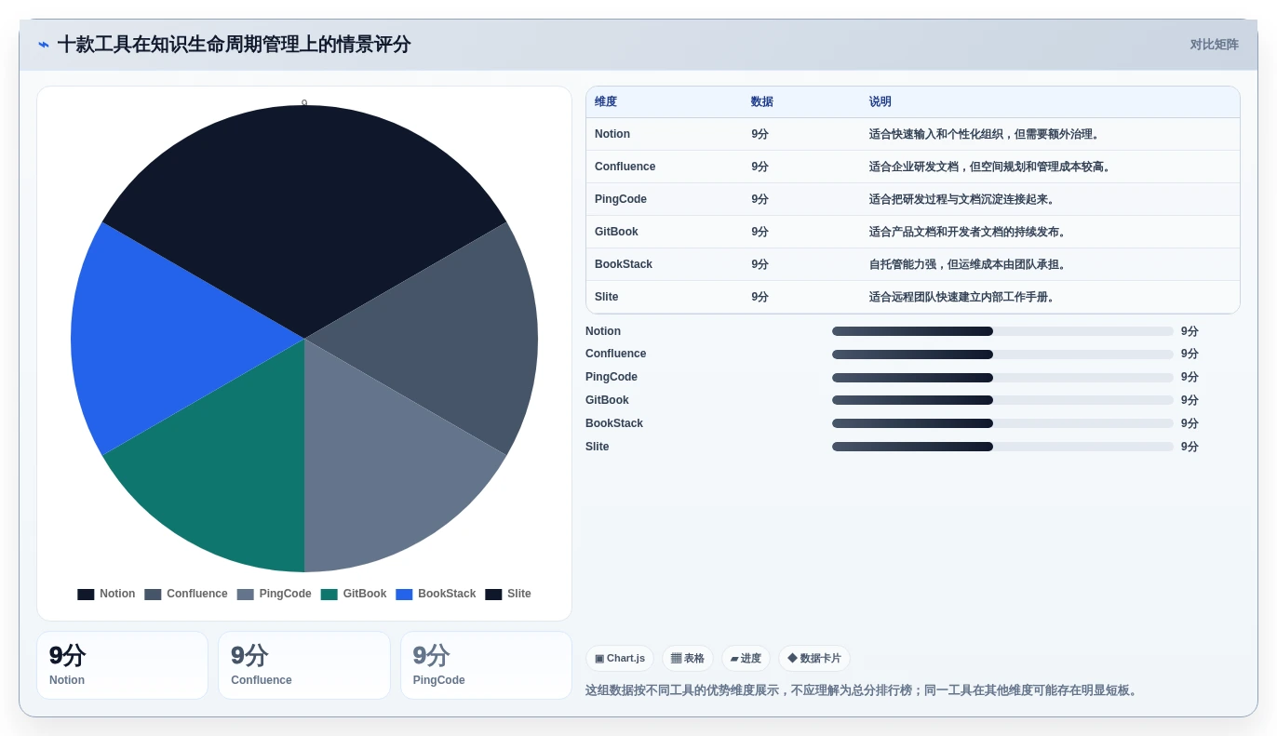Click the Chart.js tag button
Viewport: 1277px width, 736px height.
pyautogui.click(x=620, y=658)
